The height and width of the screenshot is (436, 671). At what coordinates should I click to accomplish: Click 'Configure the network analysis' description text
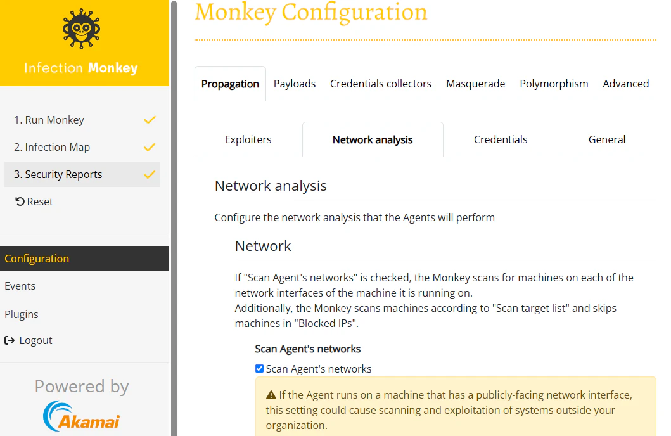(x=354, y=217)
